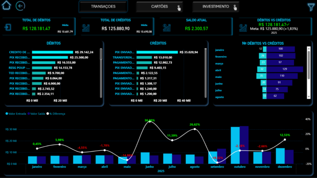
Task: Go to the Home page icon
Action: (x=6, y=5)
